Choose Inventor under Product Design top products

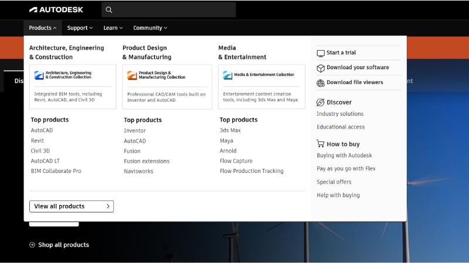[135, 131]
